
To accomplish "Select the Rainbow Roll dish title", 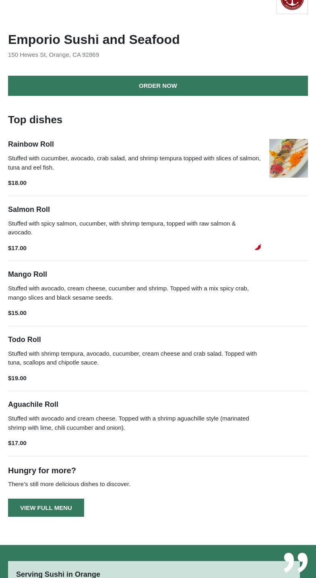I will point(31,144).
